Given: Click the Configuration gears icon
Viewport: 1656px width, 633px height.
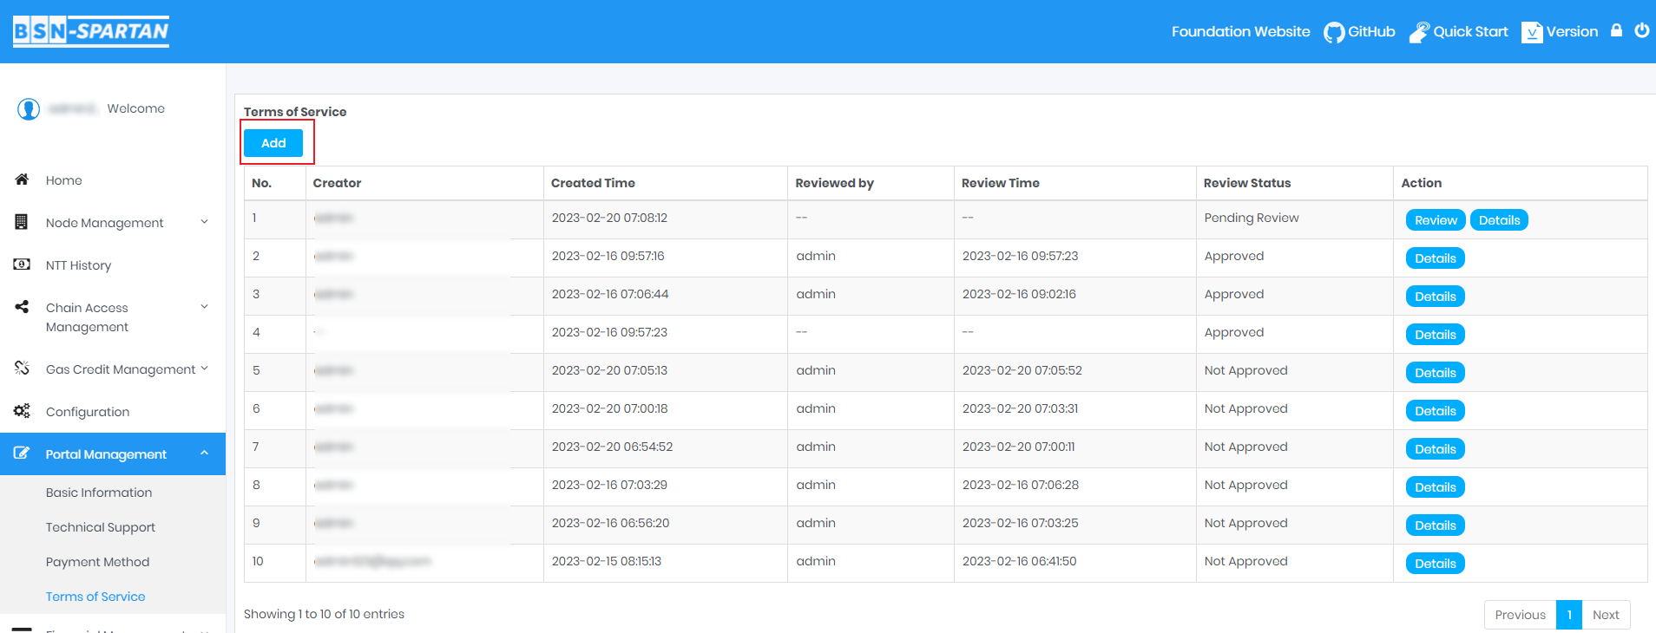Looking at the screenshot, I should coord(23,411).
